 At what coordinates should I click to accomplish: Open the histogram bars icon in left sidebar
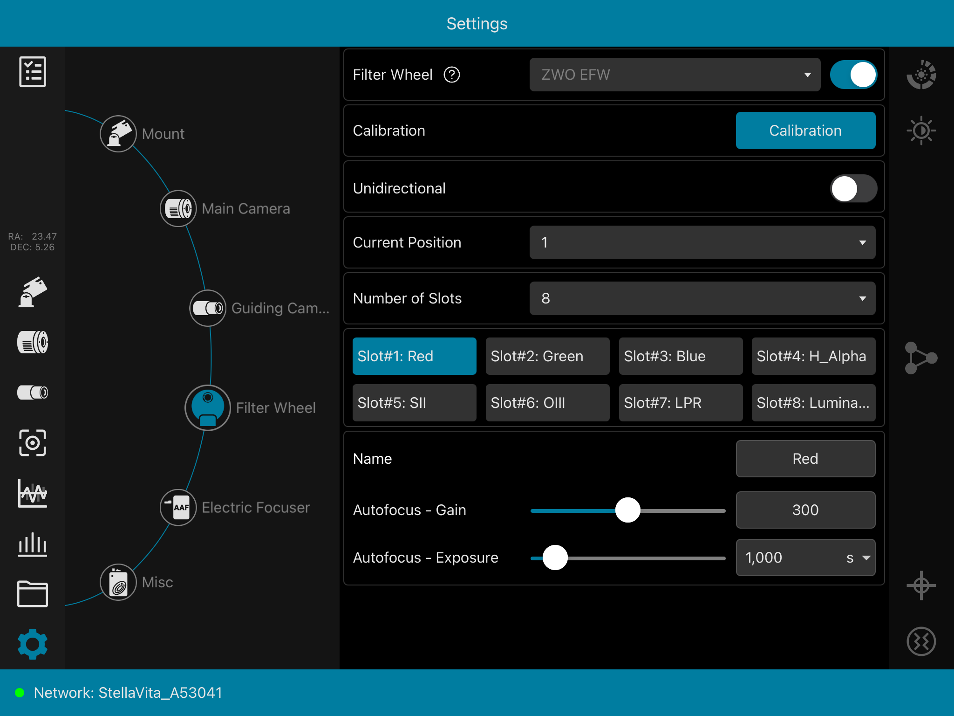(33, 544)
